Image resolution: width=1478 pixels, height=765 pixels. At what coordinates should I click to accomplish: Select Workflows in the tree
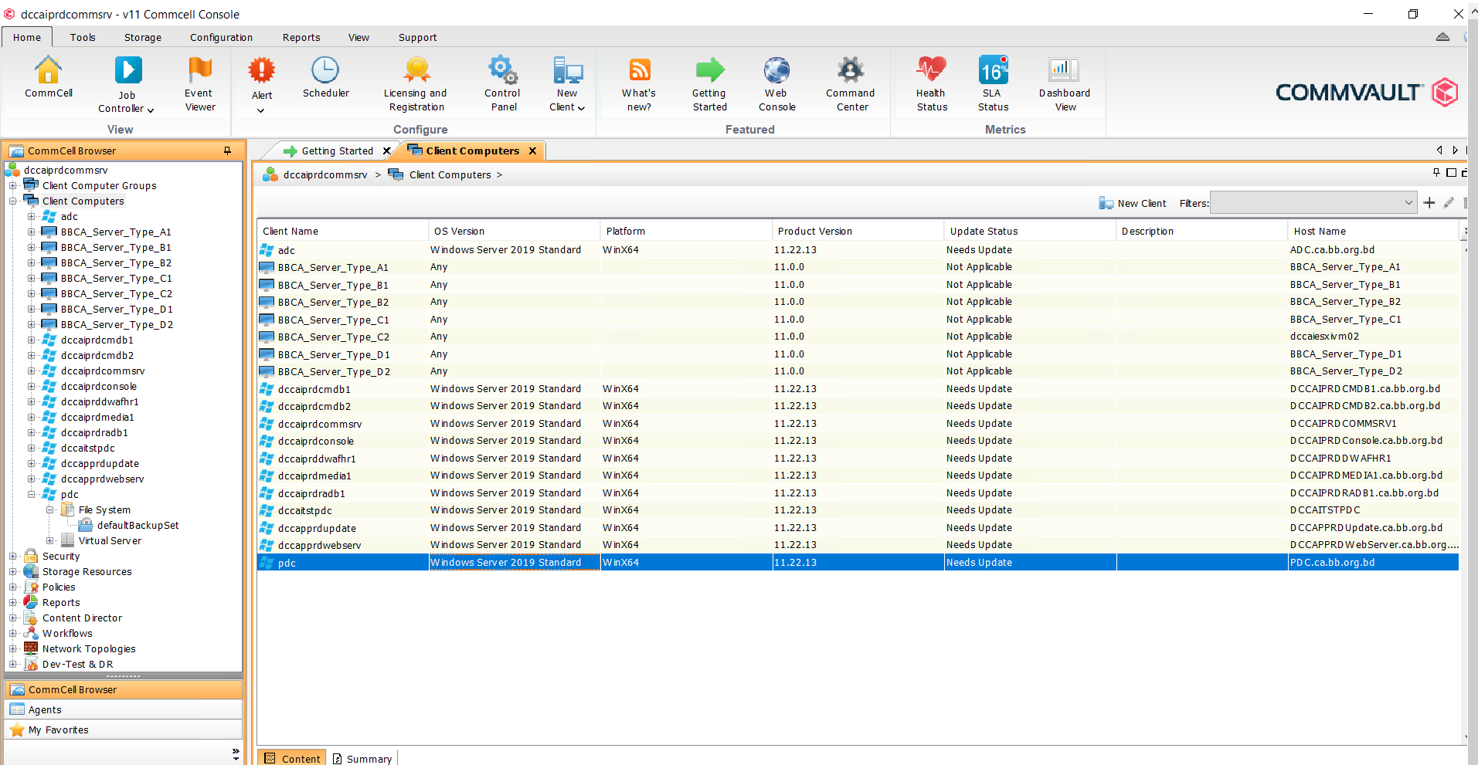pyautogui.click(x=67, y=633)
